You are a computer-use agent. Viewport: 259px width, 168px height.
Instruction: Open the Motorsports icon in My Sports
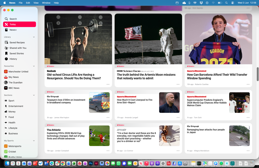[x=6, y=146]
